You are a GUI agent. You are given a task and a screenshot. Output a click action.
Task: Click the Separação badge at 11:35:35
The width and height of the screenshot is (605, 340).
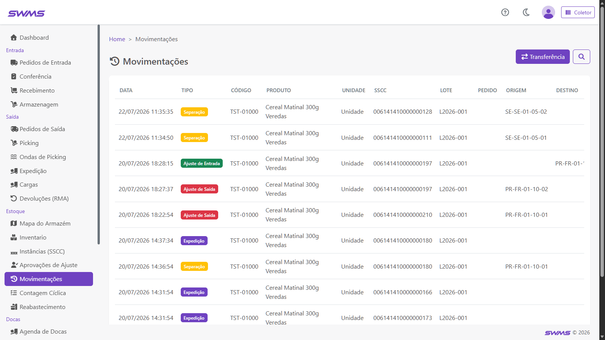pyautogui.click(x=194, y=112)
